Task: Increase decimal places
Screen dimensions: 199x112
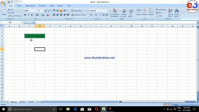Action: (103, 15)
